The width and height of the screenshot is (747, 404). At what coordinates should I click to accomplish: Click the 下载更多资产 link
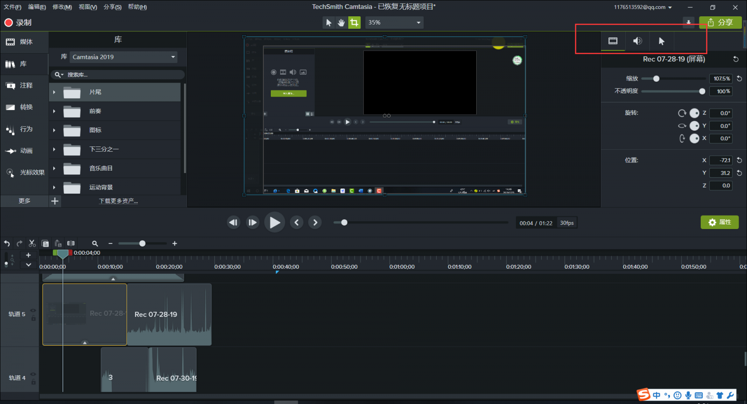click(x=118, y=201)
